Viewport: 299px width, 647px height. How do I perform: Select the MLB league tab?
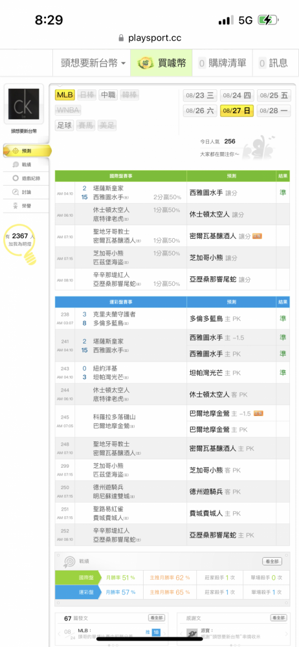pos(65,95)
